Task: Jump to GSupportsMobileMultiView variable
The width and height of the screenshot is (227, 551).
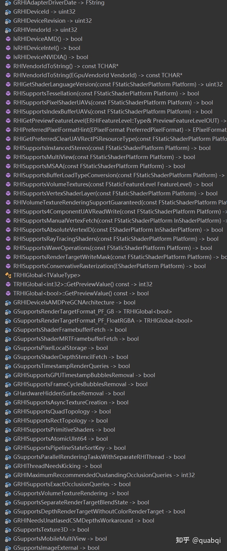Action: (60, 539)
